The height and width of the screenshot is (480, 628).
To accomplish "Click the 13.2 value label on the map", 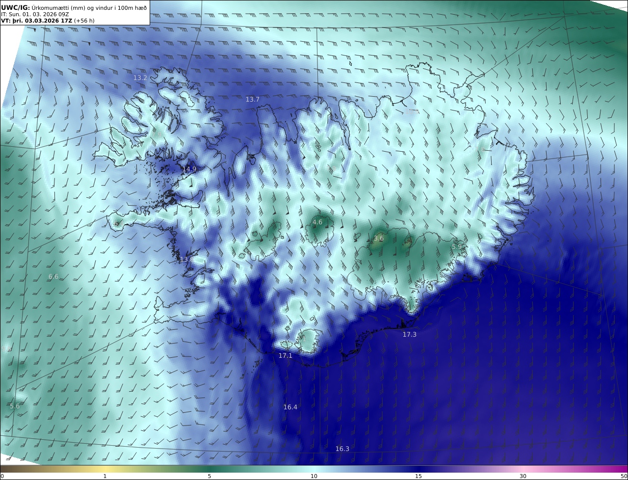I will tap(140, 78).
